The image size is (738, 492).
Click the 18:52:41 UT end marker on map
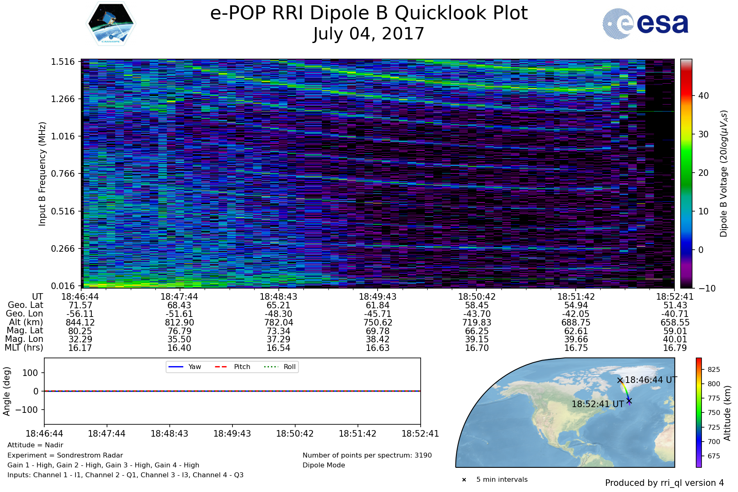pos(629,401)
